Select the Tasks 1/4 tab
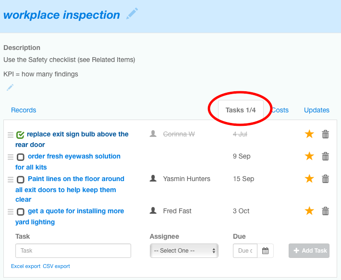This screenshot has height=280, width=341. point(241,110)
